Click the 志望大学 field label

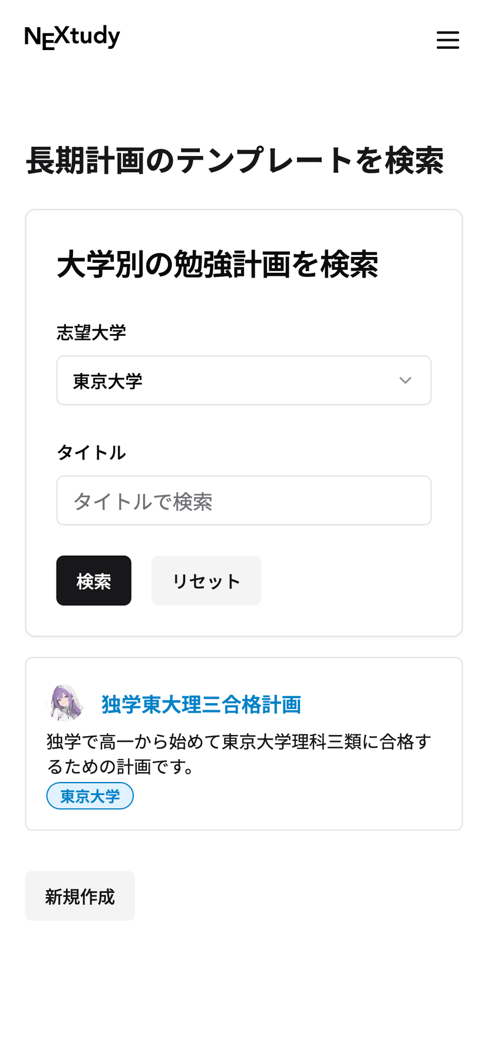click(91, 333)
